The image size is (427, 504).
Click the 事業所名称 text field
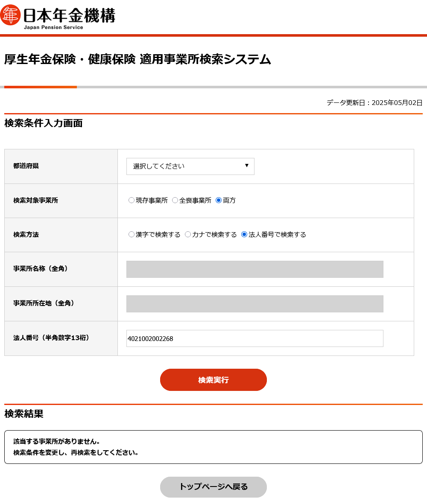pos(254,269)
